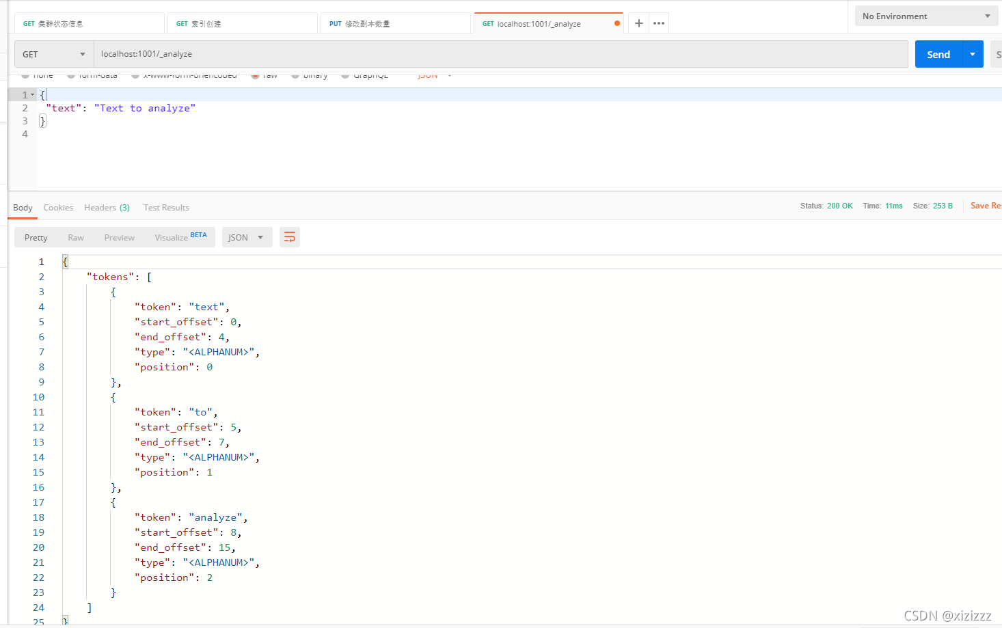Switch to the 索引创建 request tab
The image size is (1002, 628).
(x=243, y=23)
